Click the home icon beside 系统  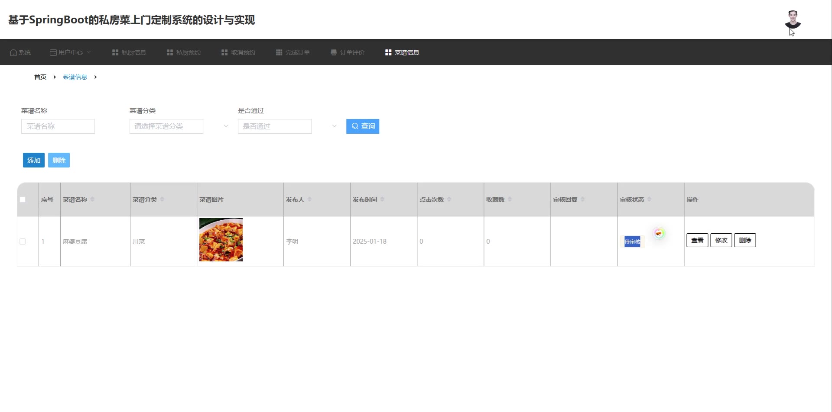tap(13, 52)
